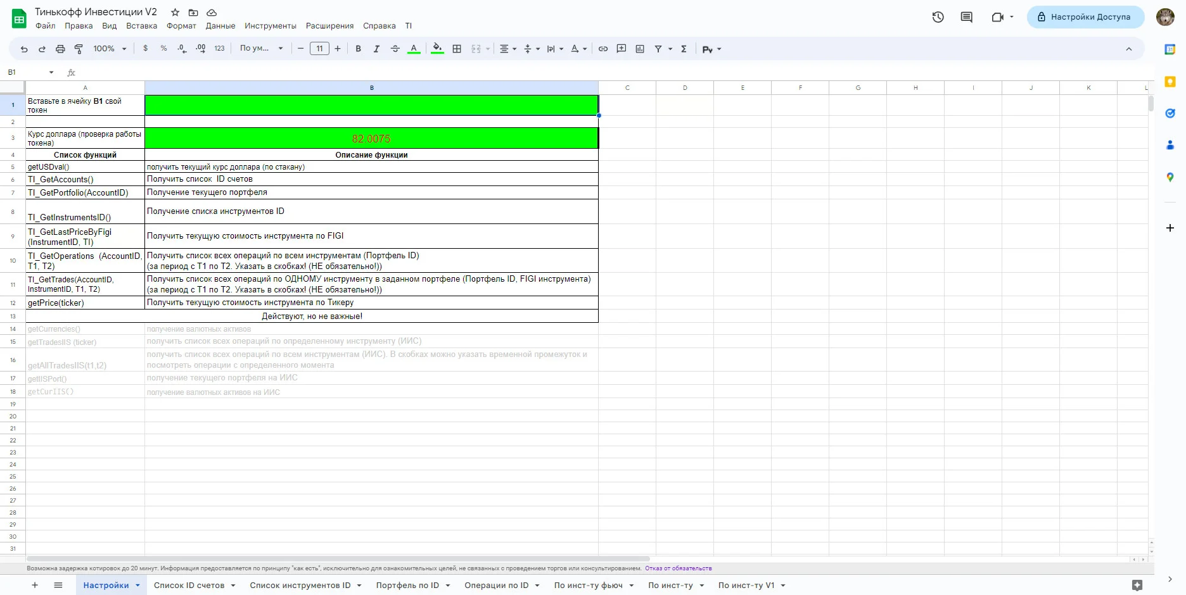Add a new sheet with plus button
Image resolution: width=1186 pixels, height=595 pixels.
pyautogui.click(x=35, y=586)
